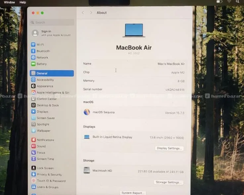The width and height of the screenshot is (244, 195).
Task: Click the 'About' page title
Action: [x=102, y=13]
